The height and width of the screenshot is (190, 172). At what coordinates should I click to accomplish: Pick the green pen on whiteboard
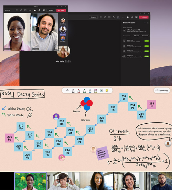pos(84,91)
